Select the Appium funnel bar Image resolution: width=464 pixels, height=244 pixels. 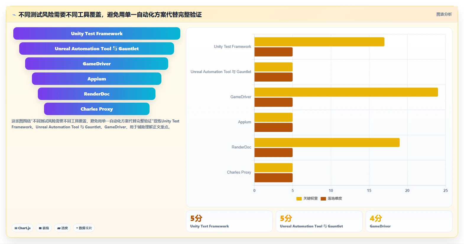tap(97, 79)
